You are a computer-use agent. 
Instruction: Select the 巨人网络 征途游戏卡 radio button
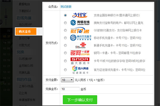[x=65, y=70]
